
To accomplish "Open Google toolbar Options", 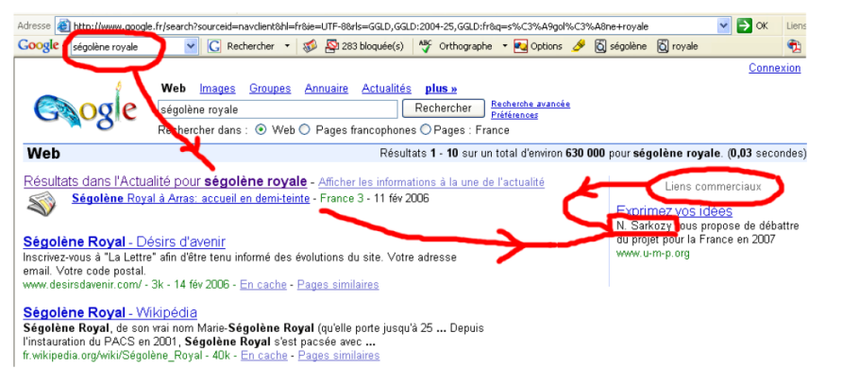I will pos(538,46).
